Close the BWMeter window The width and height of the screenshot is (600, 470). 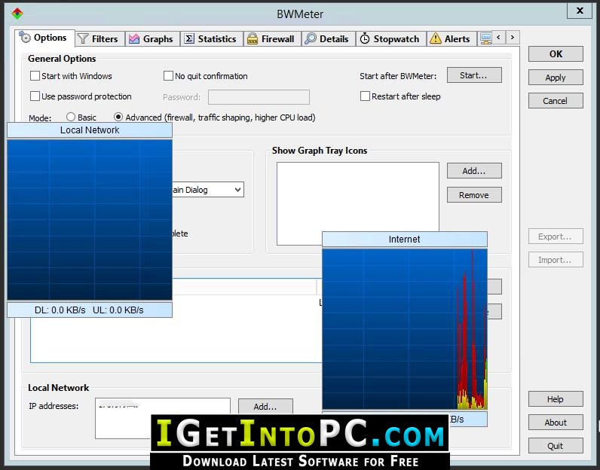[580, 11]
